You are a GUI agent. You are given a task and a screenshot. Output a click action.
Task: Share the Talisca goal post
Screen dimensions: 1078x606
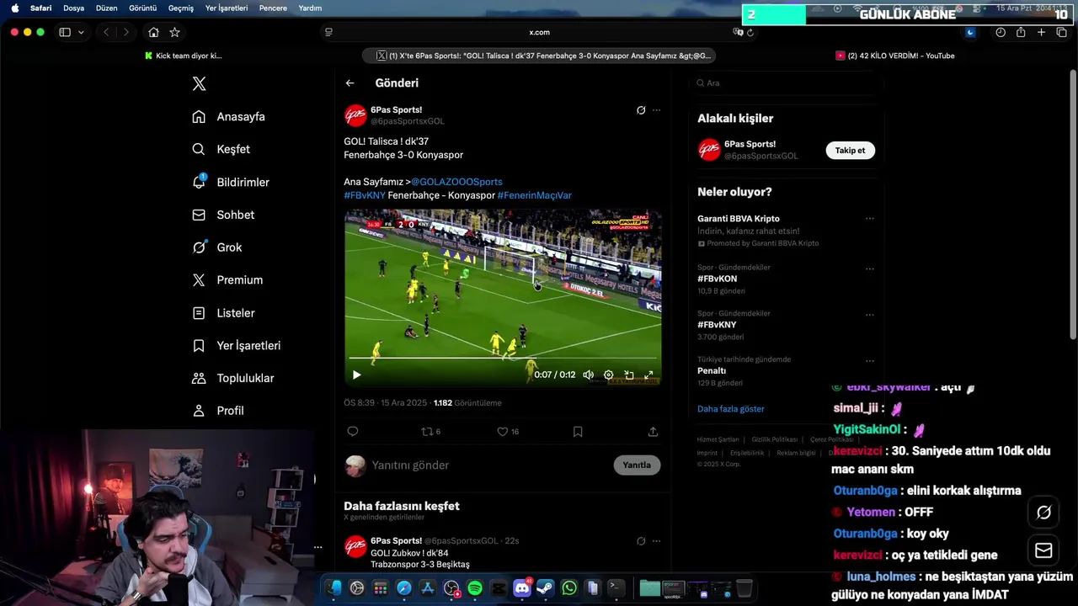tap(653, 431)
